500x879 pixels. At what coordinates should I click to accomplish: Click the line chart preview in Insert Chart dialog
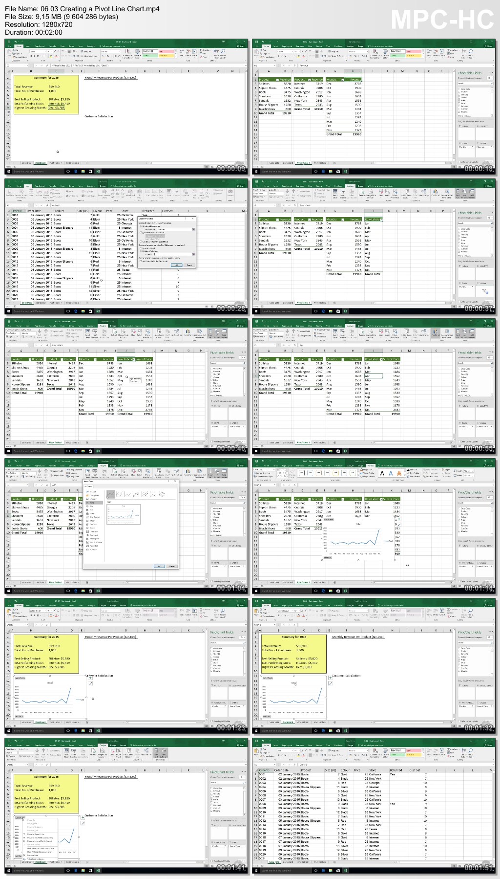click(124, 514)
